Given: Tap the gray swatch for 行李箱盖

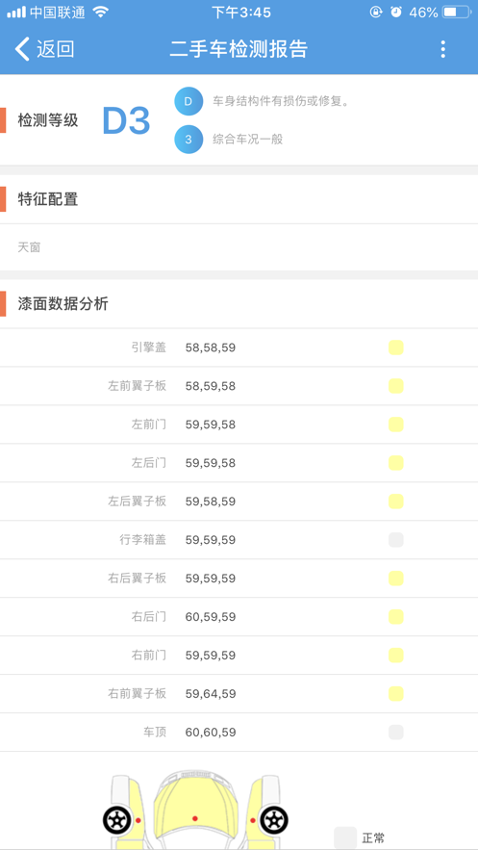Looking at the screenshot, I should [395, 540].
